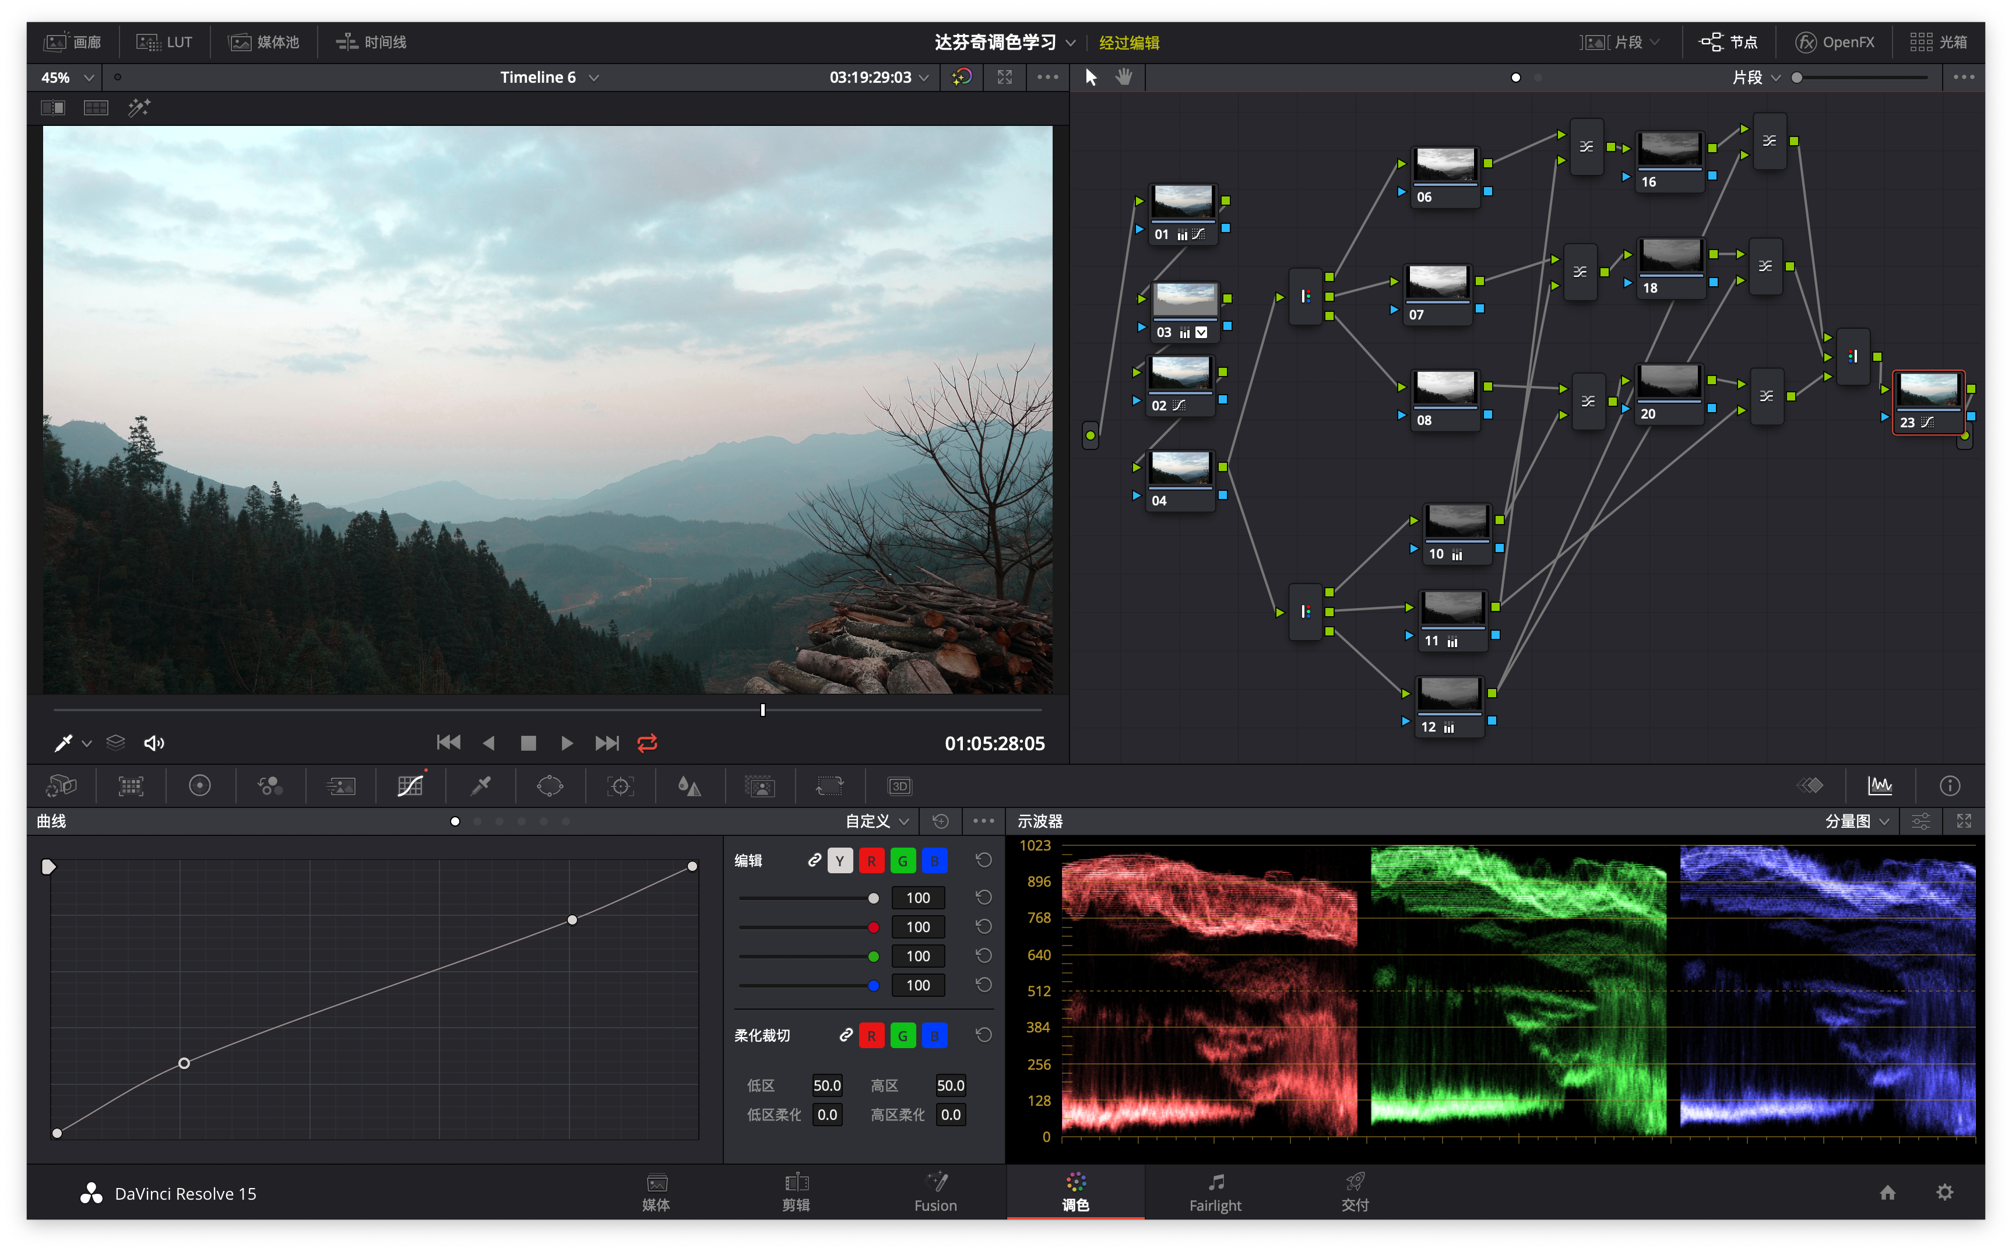
Task: Toggle the curve editing channel link icon
Action: 814,860
